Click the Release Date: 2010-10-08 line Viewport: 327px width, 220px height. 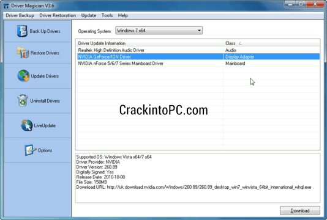tap(100, 177)
